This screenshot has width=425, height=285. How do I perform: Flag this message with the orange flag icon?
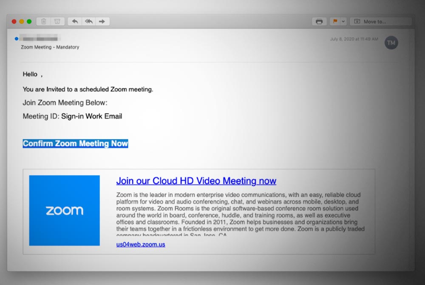(x=335, y=21)
